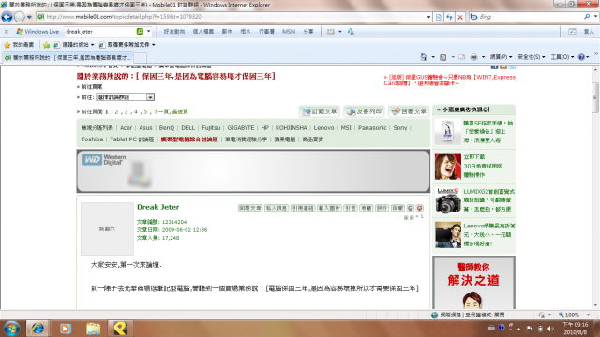This screenshot has width=600, height=337.
Task: Click the GIGABYTE forum link
Action: [x=241, y=128]
